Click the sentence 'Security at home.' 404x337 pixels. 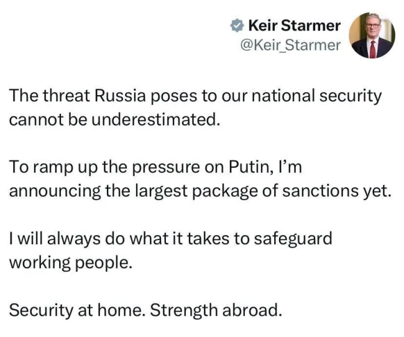click(x=77, y=310)
